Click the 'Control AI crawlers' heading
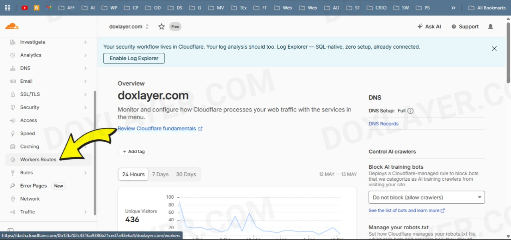This screenshot has width=511, height=240. (x=392, y=152)
